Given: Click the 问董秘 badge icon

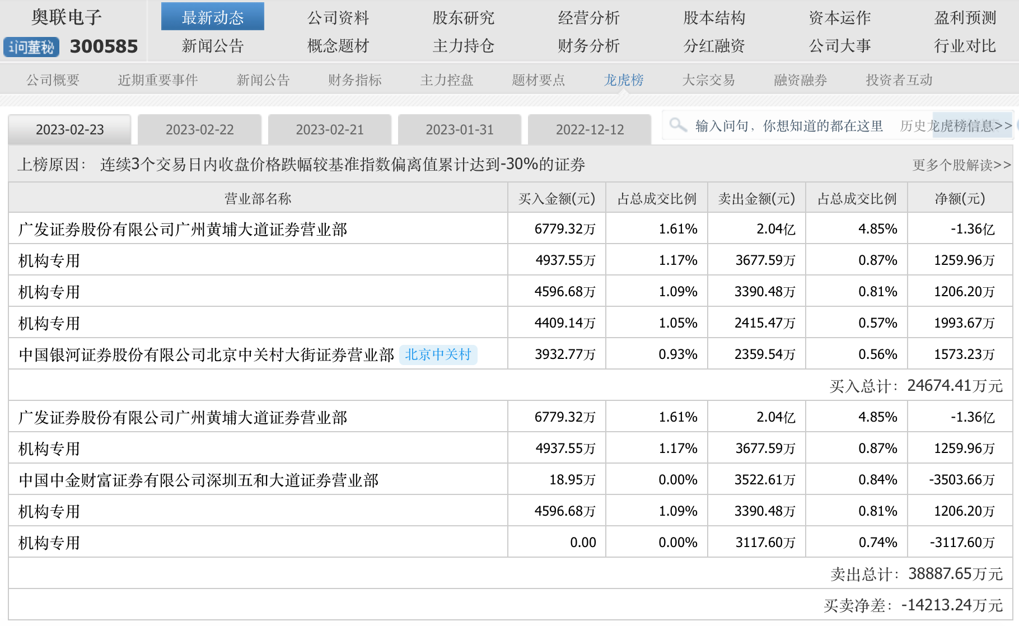Looking at the screenshot, I should tap(31, 47).
